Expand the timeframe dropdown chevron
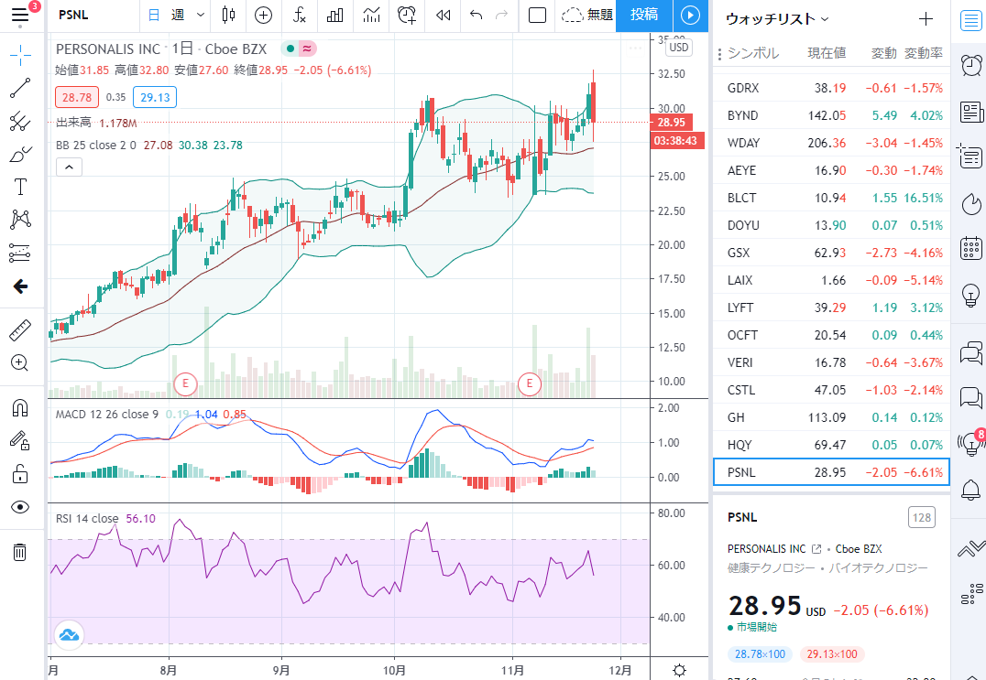Screen dimensions: 986x680 point(201,15)
